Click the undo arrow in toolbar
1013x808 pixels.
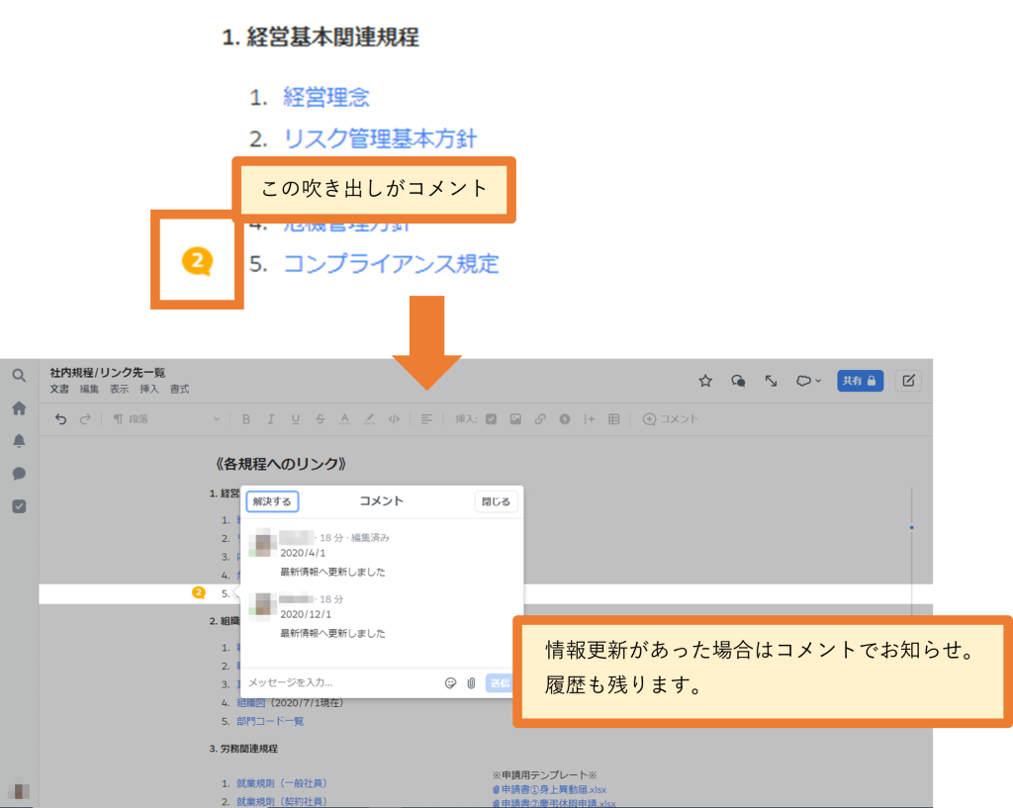point(61,419)
